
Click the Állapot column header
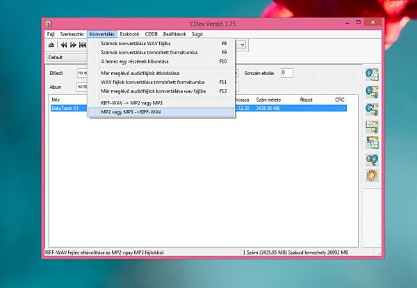coord(306,99)
